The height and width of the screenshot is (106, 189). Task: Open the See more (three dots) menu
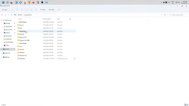[59, 10]
